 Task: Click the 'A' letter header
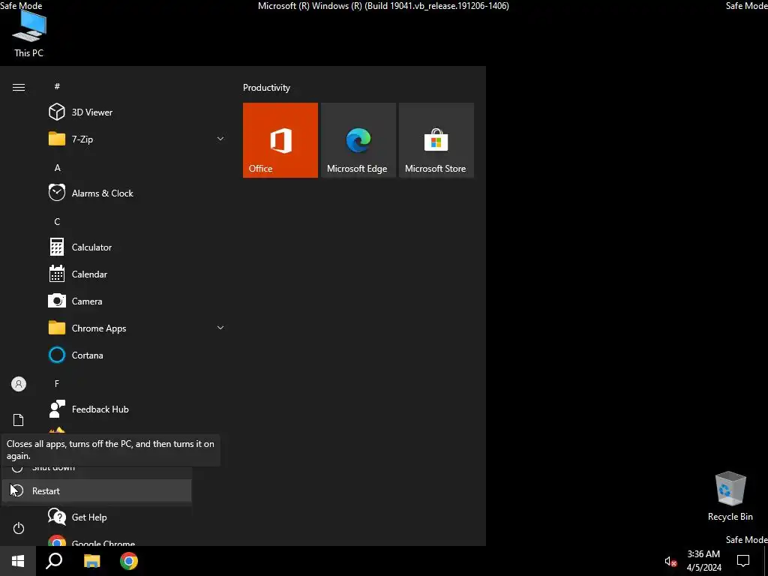click(x=57, y=168)
